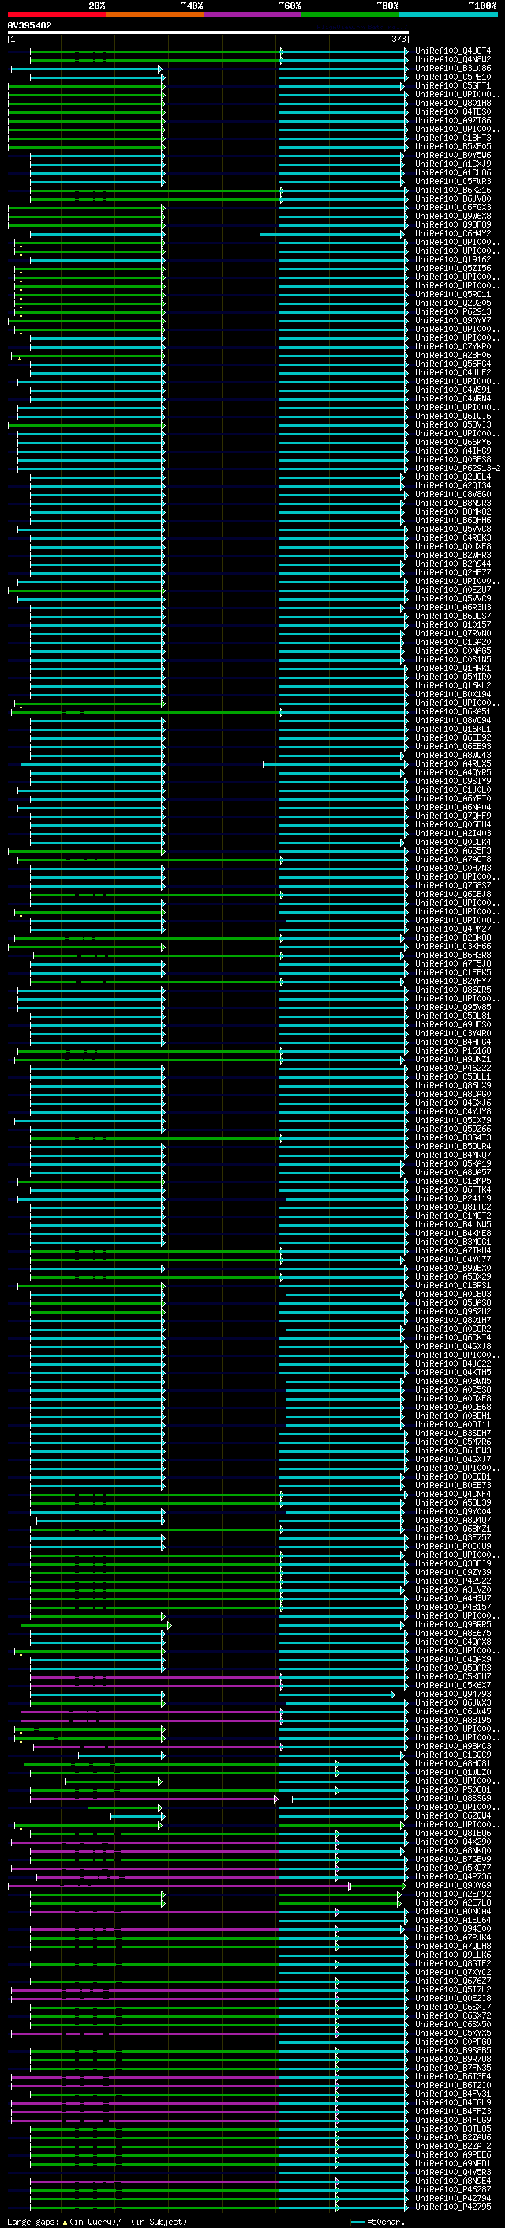505x2228 pixels.
Task: Click hit label UniRef100_Q4TBS0
Action: click(453, 111)
